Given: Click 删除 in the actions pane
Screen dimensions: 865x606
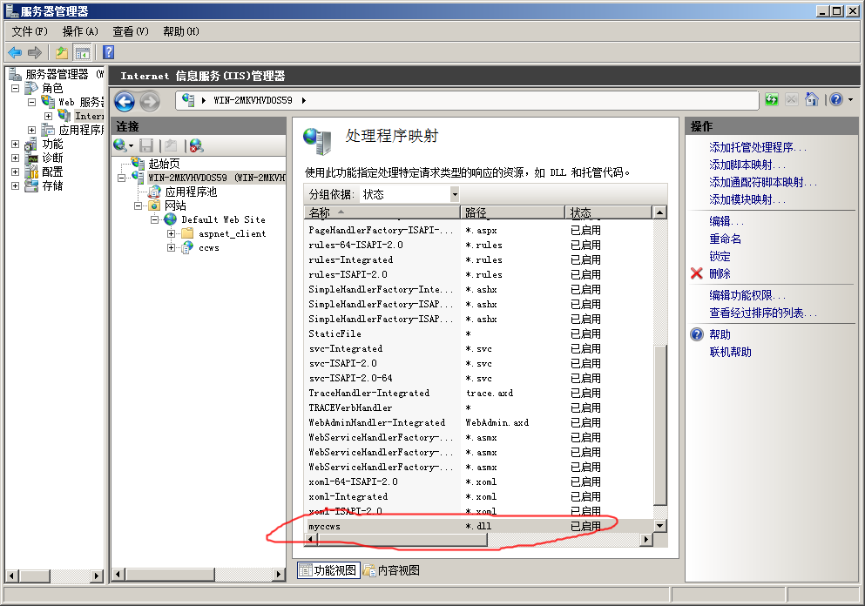Looking at the screenshot, I should point(720,273).
